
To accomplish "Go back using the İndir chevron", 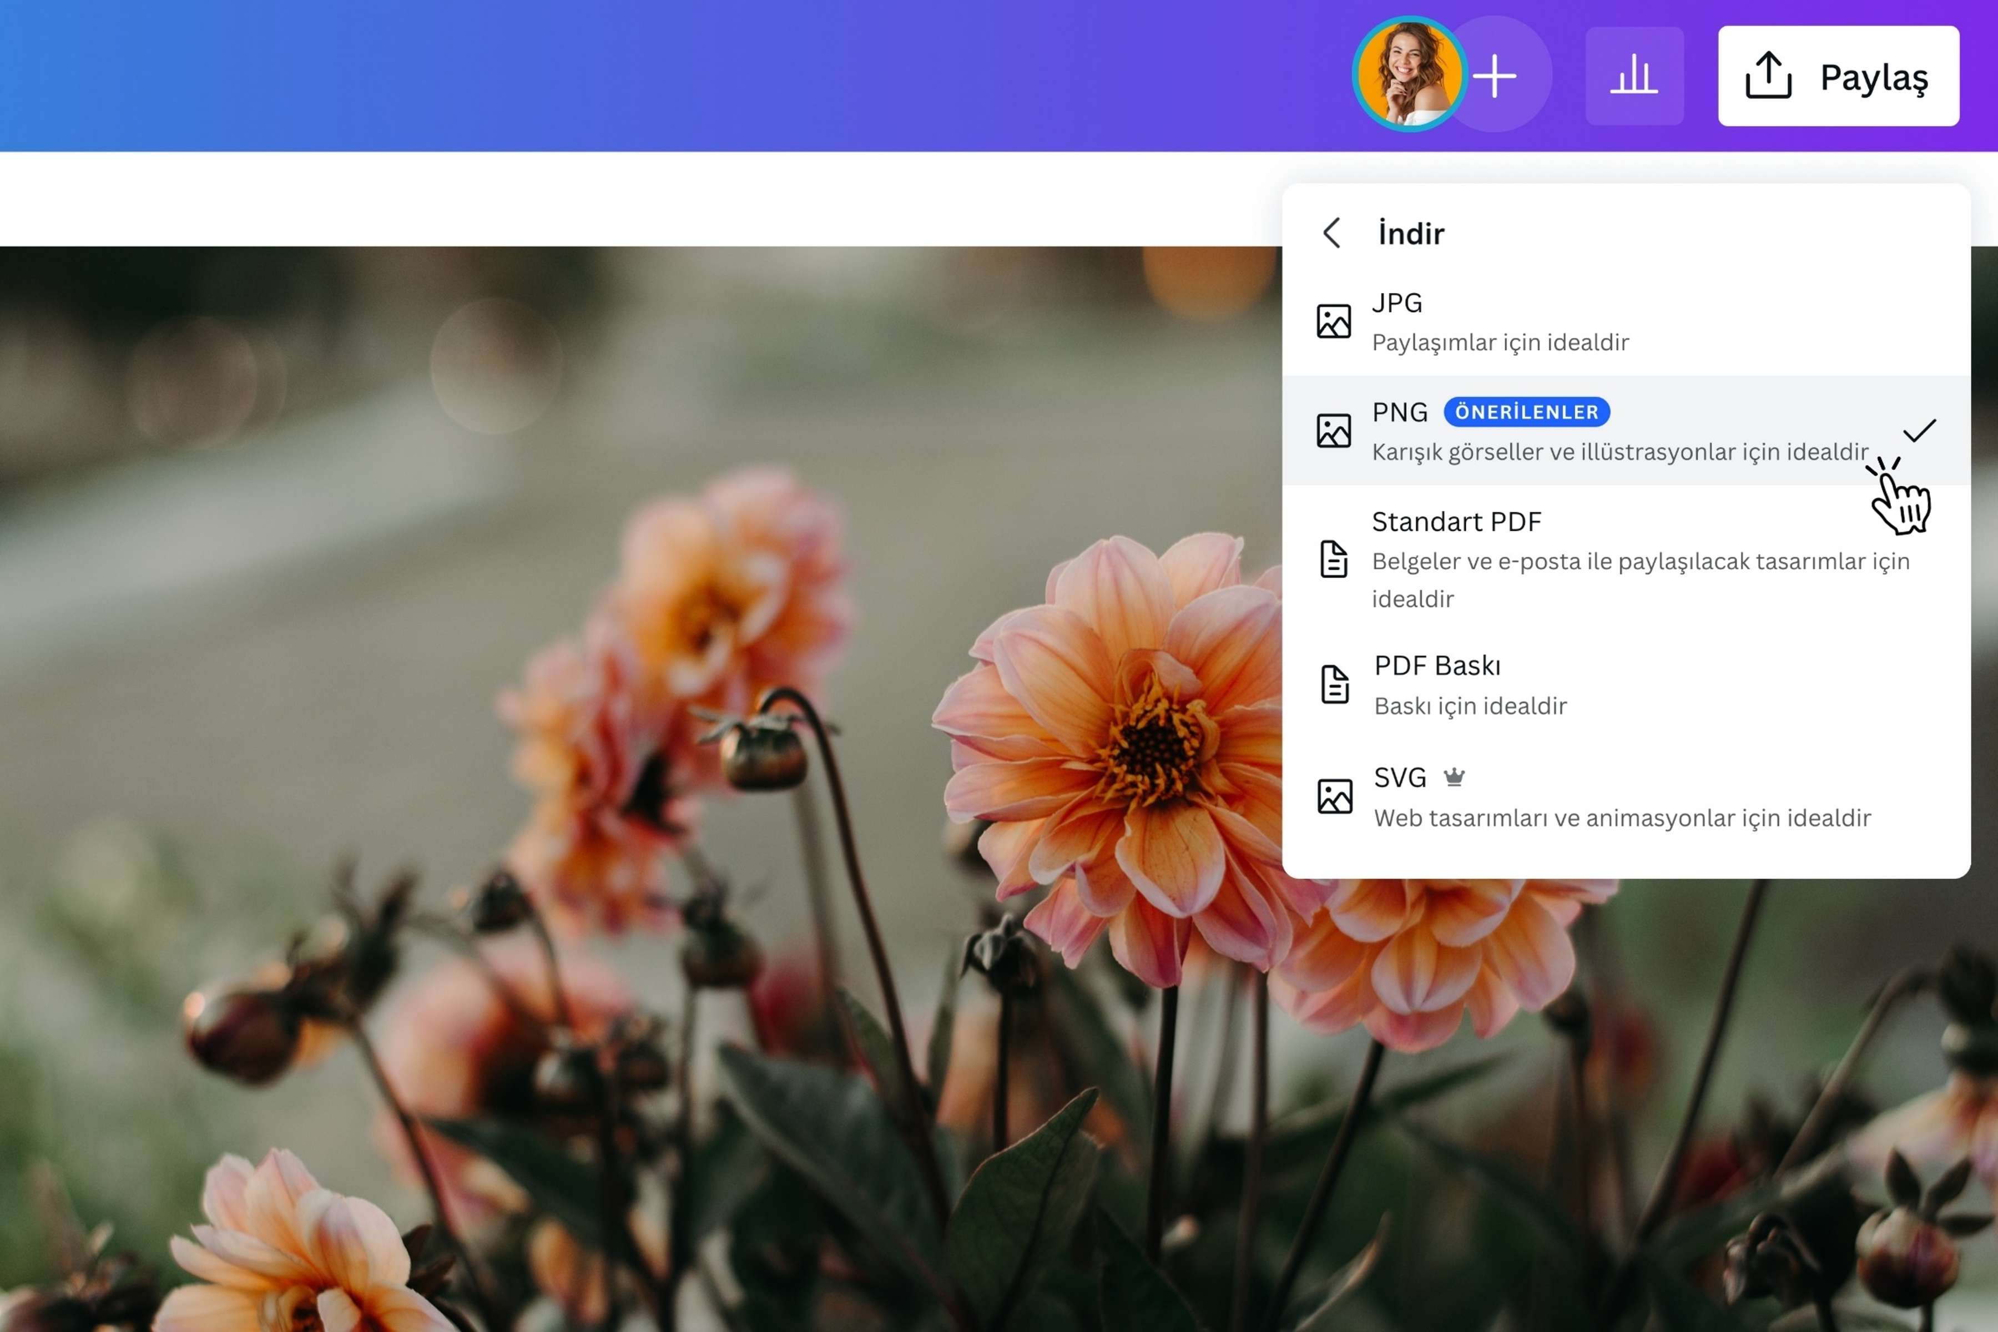I will (1332, 233).
